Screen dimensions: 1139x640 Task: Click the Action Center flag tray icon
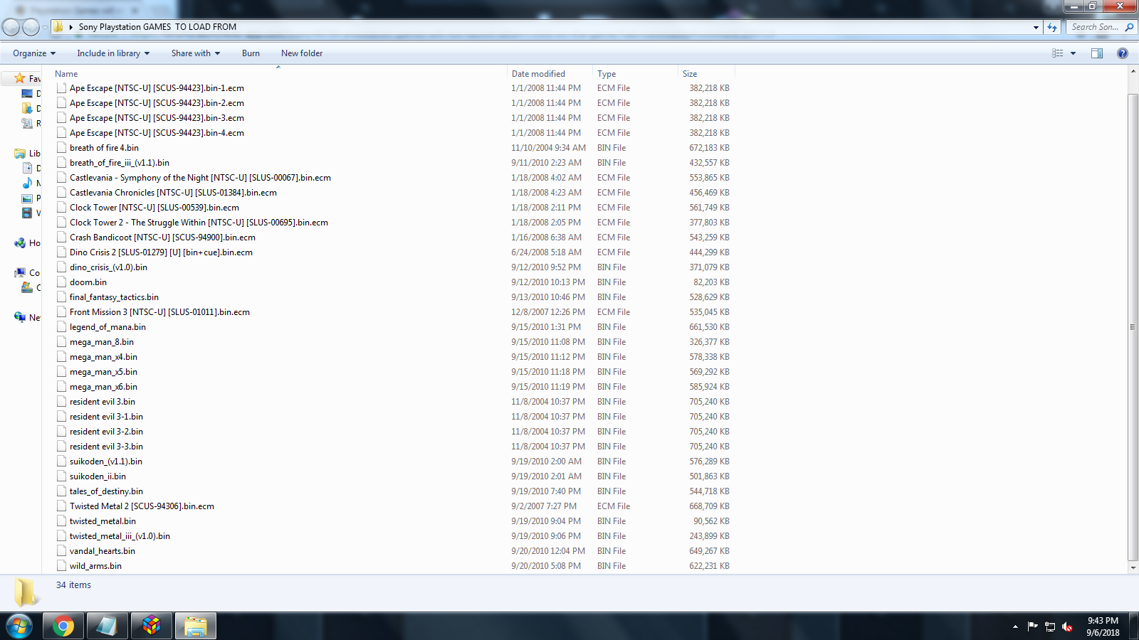coord(1032,626)
